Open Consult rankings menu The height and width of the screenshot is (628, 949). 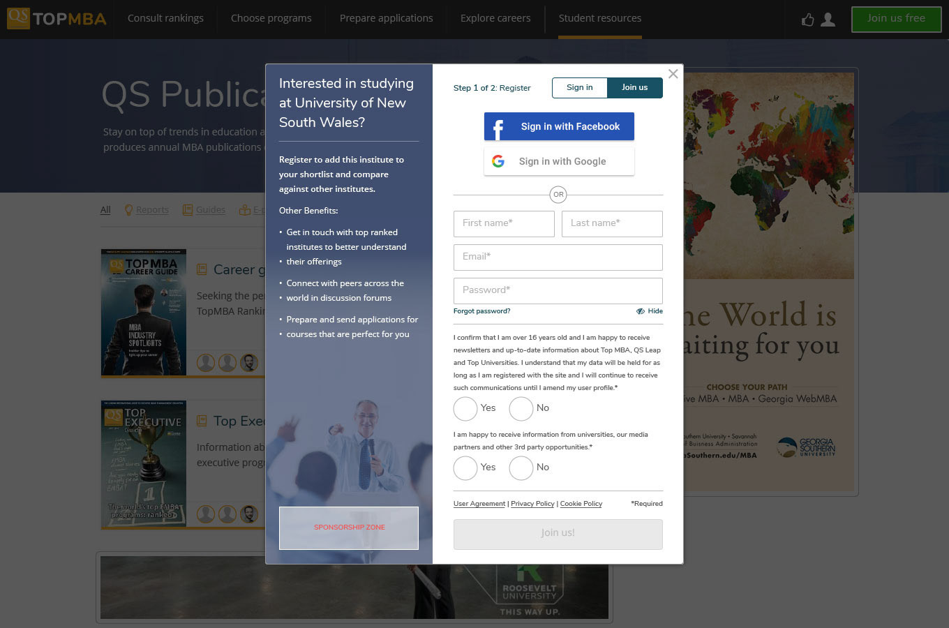pyautogui.click(x=165, y=19)
